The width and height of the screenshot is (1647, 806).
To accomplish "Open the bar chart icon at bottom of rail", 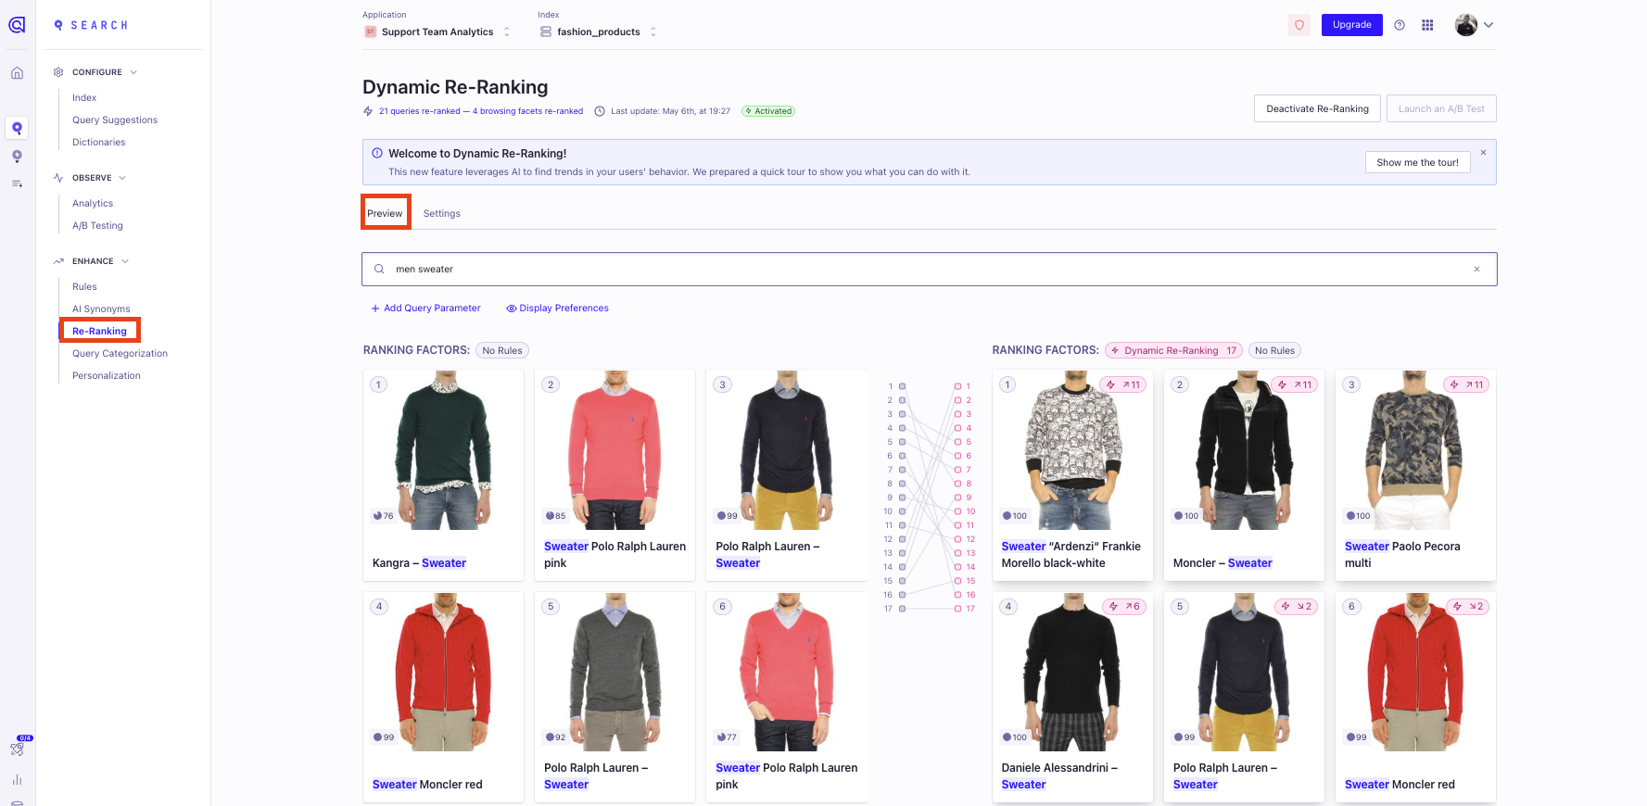I will [17, 780].
